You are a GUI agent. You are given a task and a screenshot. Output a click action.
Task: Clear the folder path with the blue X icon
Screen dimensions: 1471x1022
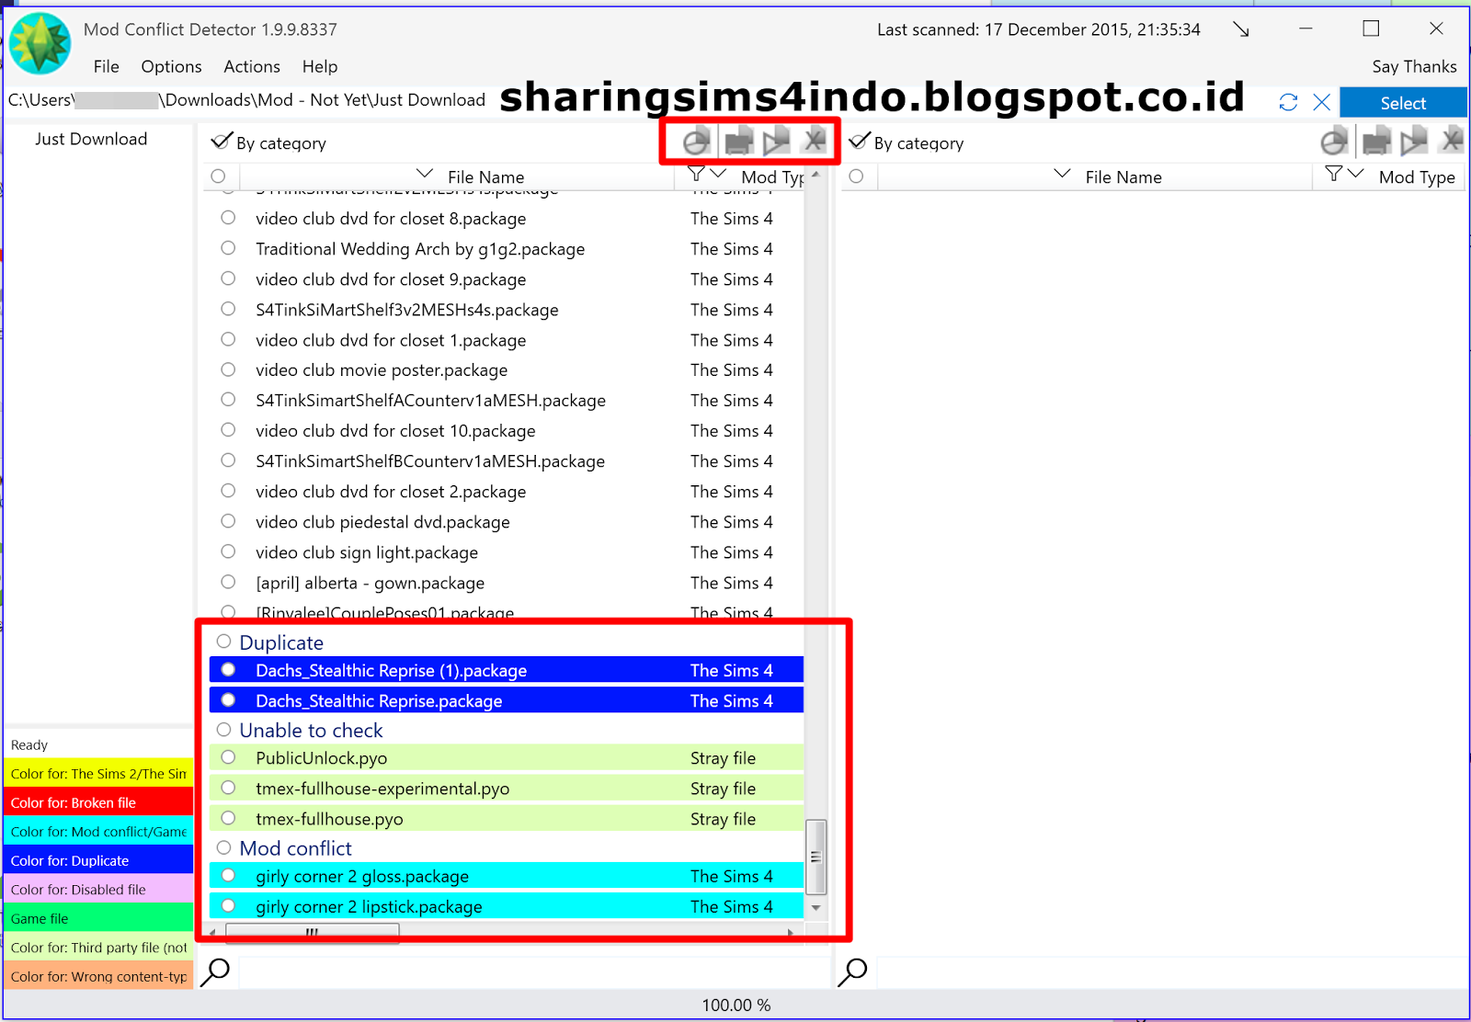(1321, 102)
